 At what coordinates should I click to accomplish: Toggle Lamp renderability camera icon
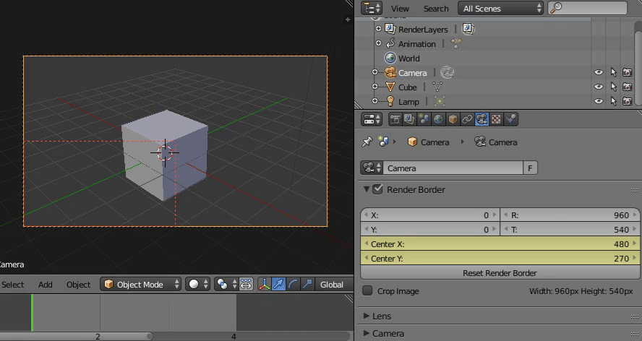[627, 101]
